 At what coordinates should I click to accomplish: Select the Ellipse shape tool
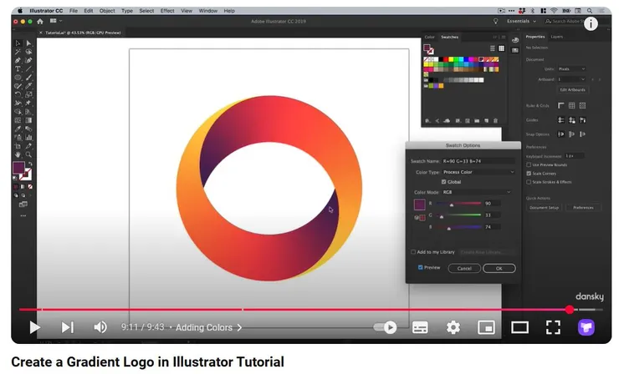click(x=18, y=78)
